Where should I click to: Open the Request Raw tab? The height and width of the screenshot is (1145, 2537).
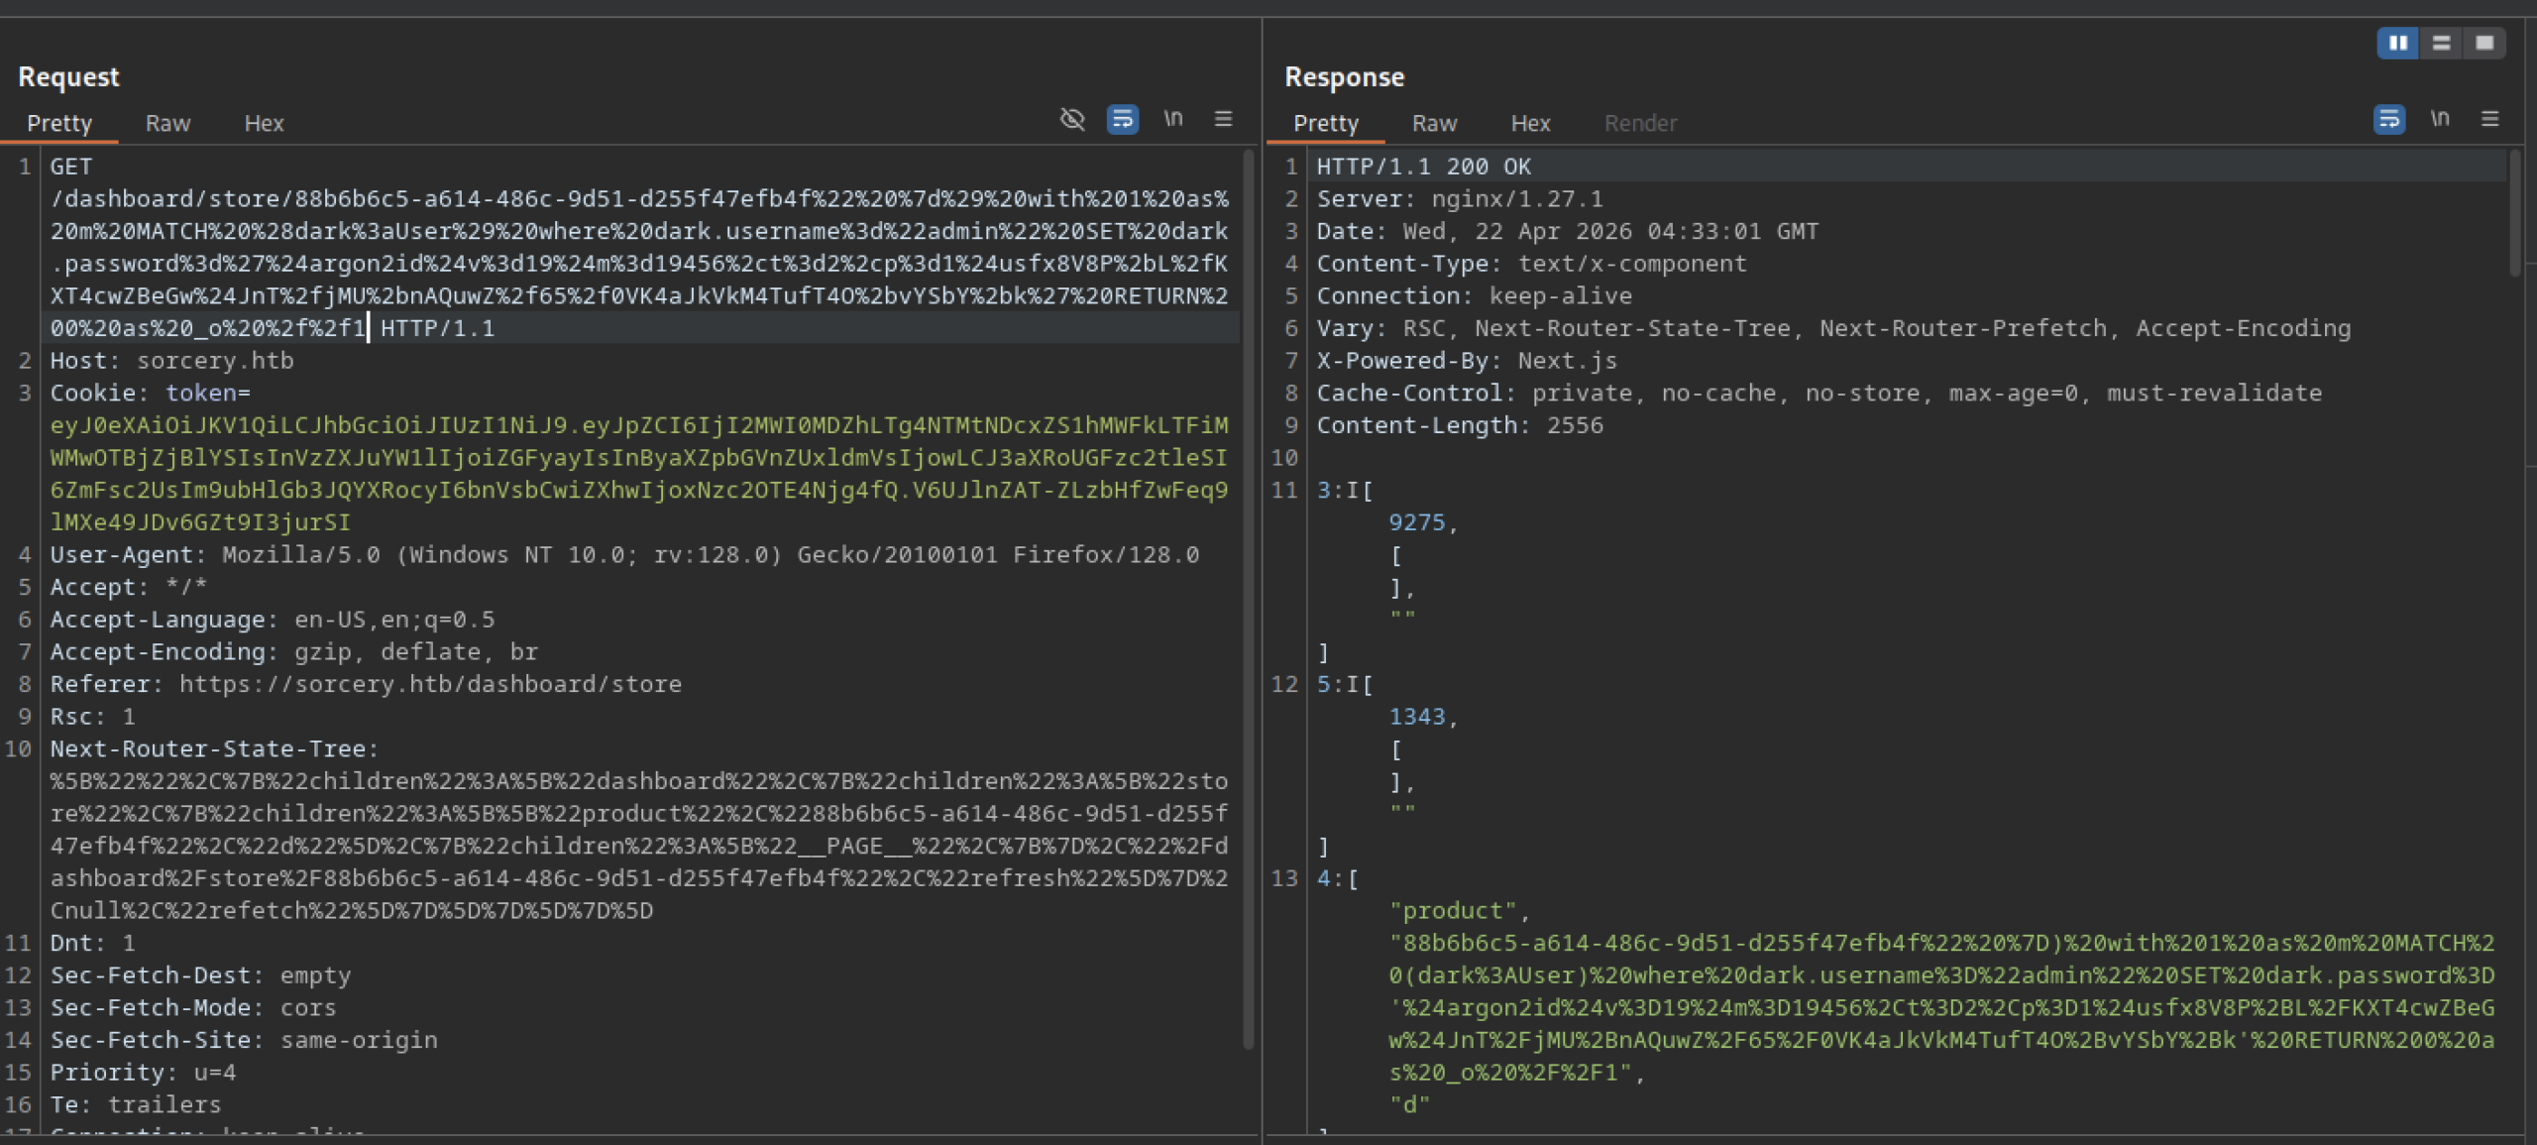[x=167, y=124]
